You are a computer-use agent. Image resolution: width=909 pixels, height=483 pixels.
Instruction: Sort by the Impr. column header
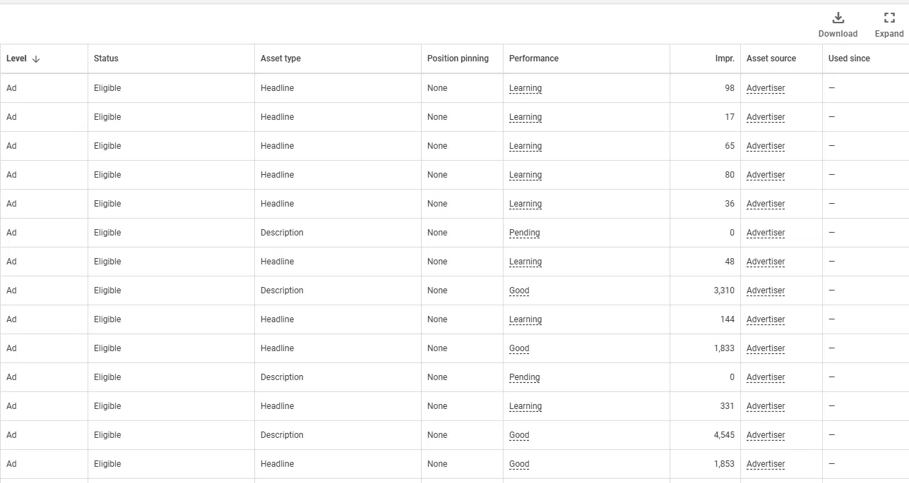point(725,59)
